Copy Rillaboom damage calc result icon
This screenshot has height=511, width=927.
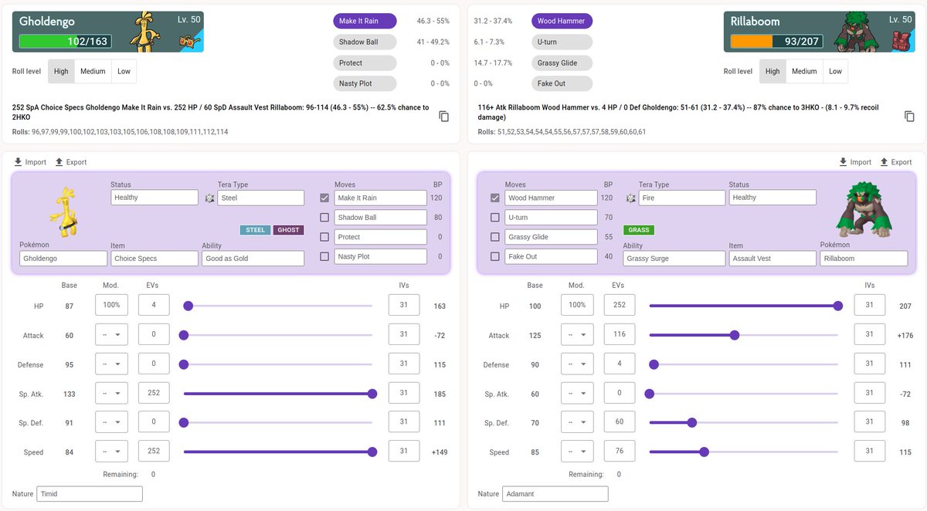[909, 117]
